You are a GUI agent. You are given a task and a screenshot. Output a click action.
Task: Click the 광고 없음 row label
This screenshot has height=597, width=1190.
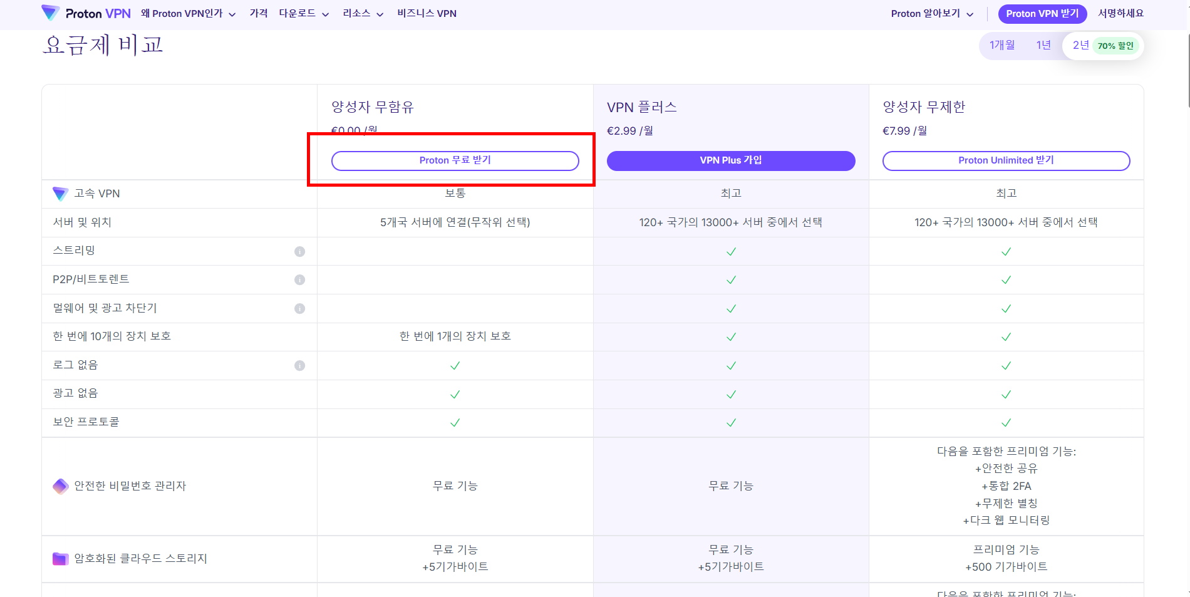point(75,393)
